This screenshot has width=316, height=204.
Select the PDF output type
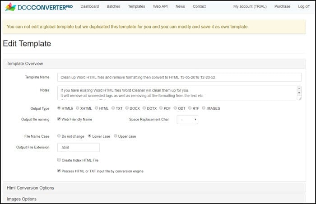pos(161,108)
